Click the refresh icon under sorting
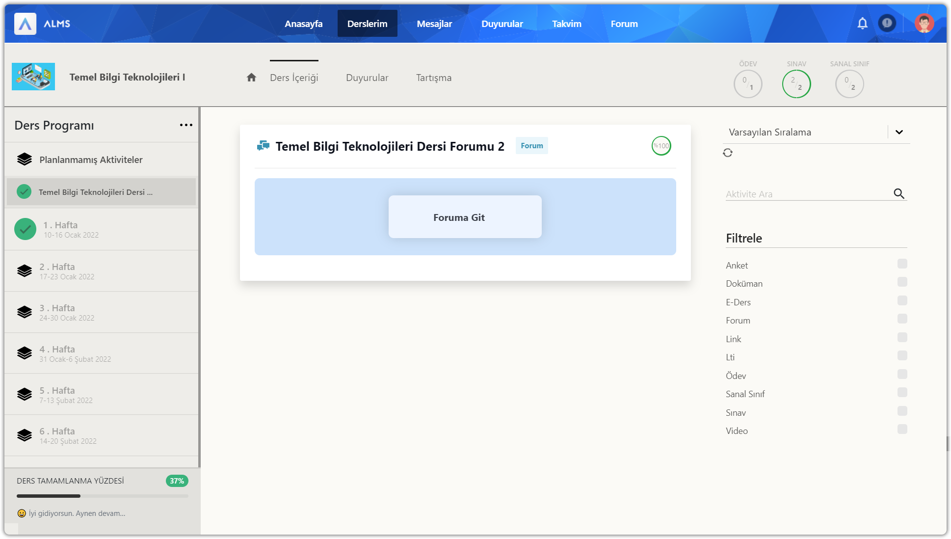The height and width of the screenshot is (539, 951). coord(728,153)
